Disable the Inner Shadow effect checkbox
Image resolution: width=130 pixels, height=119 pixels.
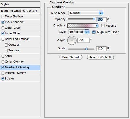[x=3, y=22]
